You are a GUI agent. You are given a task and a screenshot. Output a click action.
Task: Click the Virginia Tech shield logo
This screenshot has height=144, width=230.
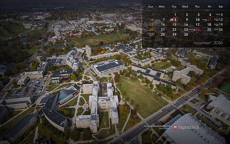(175, 127)
